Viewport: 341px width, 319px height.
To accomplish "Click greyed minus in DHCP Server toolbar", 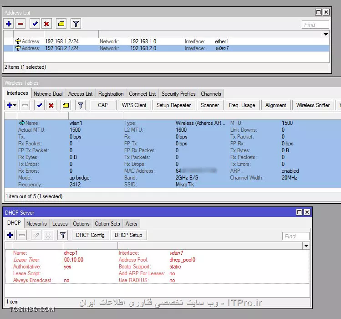I will point(22,235).
